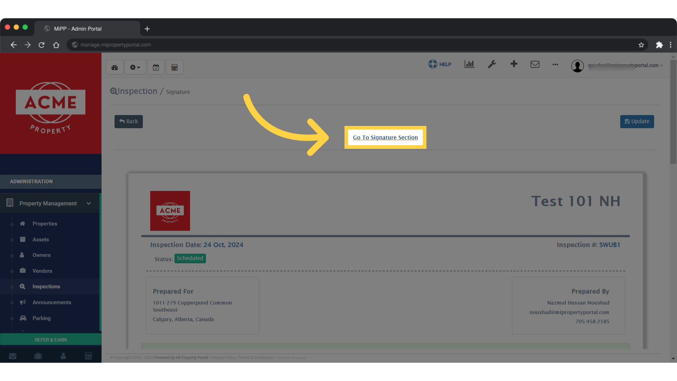Click the briefcase icon in sidebar footer

(38, 356)
